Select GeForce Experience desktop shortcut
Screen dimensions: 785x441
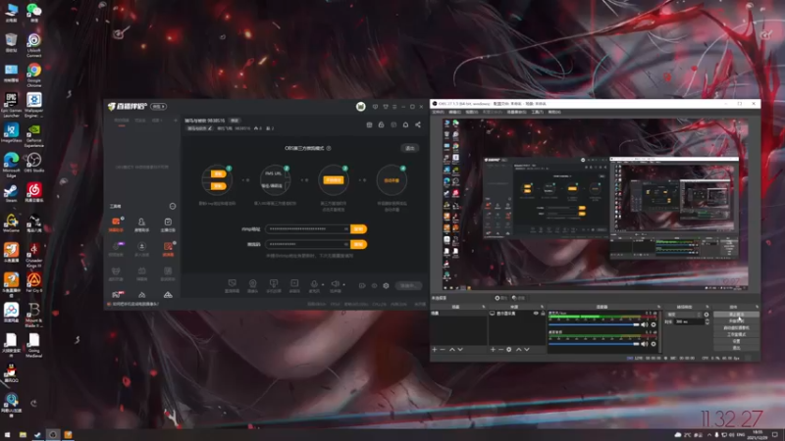34,135
